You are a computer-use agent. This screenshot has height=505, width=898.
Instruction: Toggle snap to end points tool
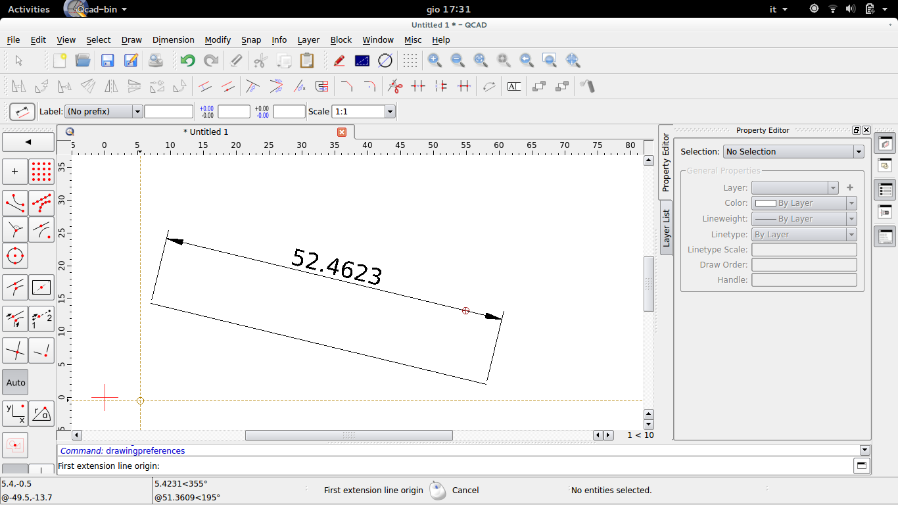point(15,203)
